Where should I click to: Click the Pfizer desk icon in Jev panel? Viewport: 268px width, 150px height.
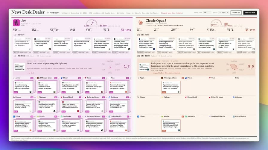coord(62,78)
